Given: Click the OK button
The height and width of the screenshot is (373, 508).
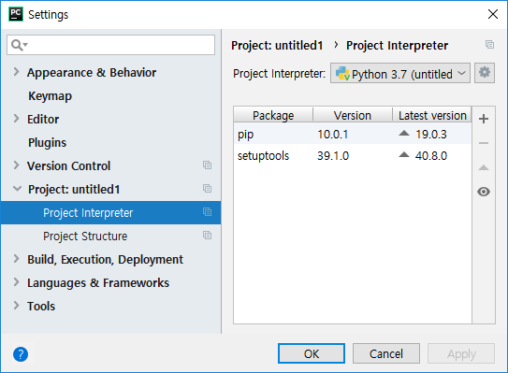Looking at the screenshot, I should (x=312, y=353).
